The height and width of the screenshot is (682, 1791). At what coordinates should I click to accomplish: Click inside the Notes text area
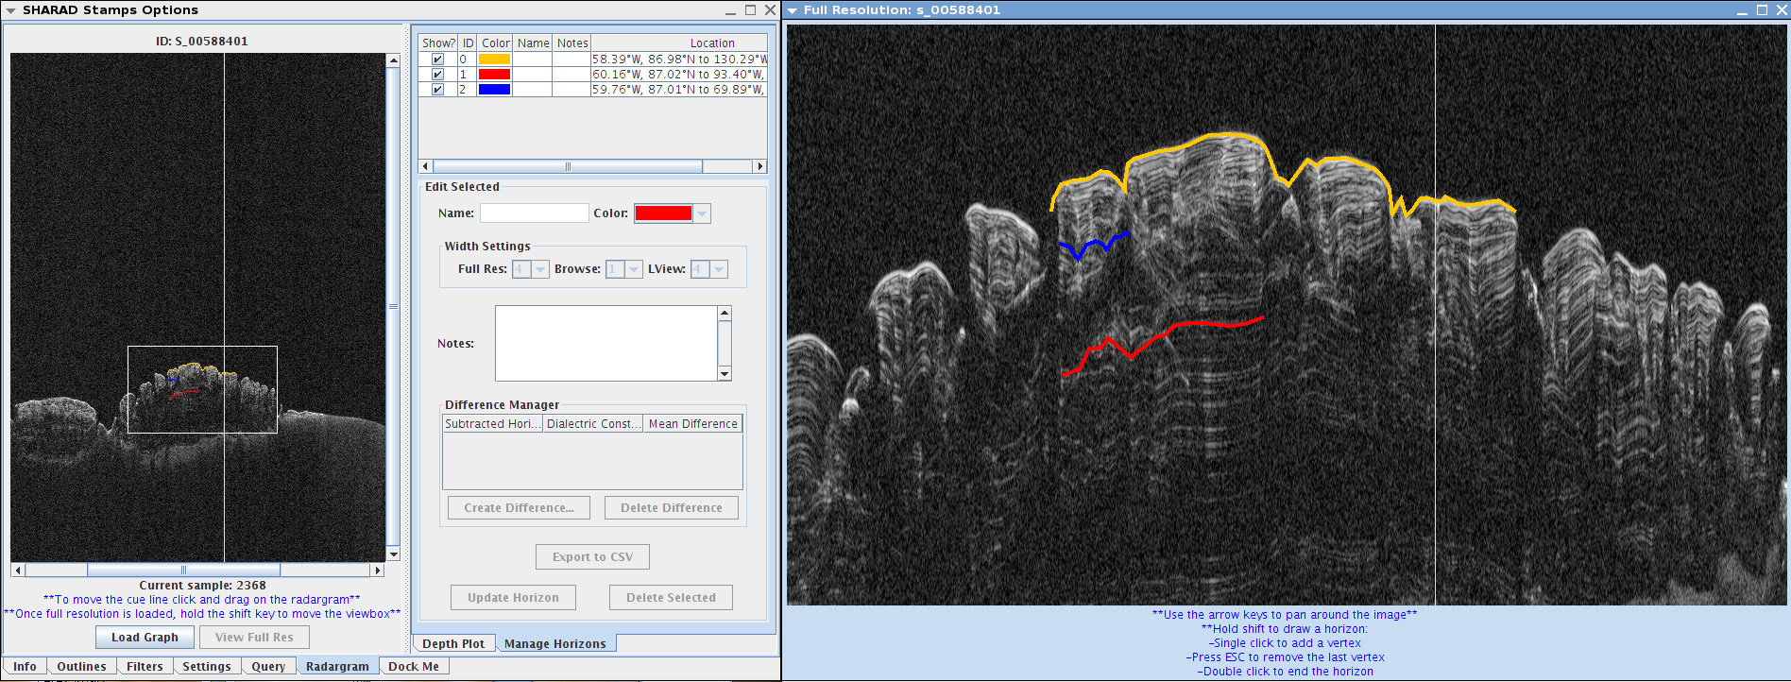606,343
